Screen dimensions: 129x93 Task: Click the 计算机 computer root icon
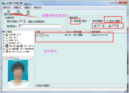click(4, 32)
